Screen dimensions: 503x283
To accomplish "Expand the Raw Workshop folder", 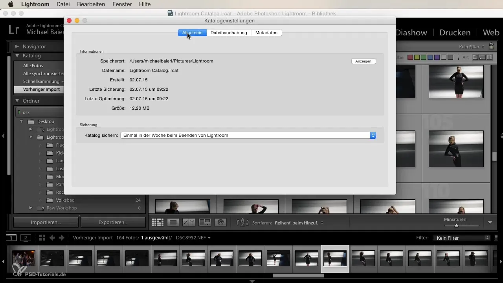I will point(31,208).
